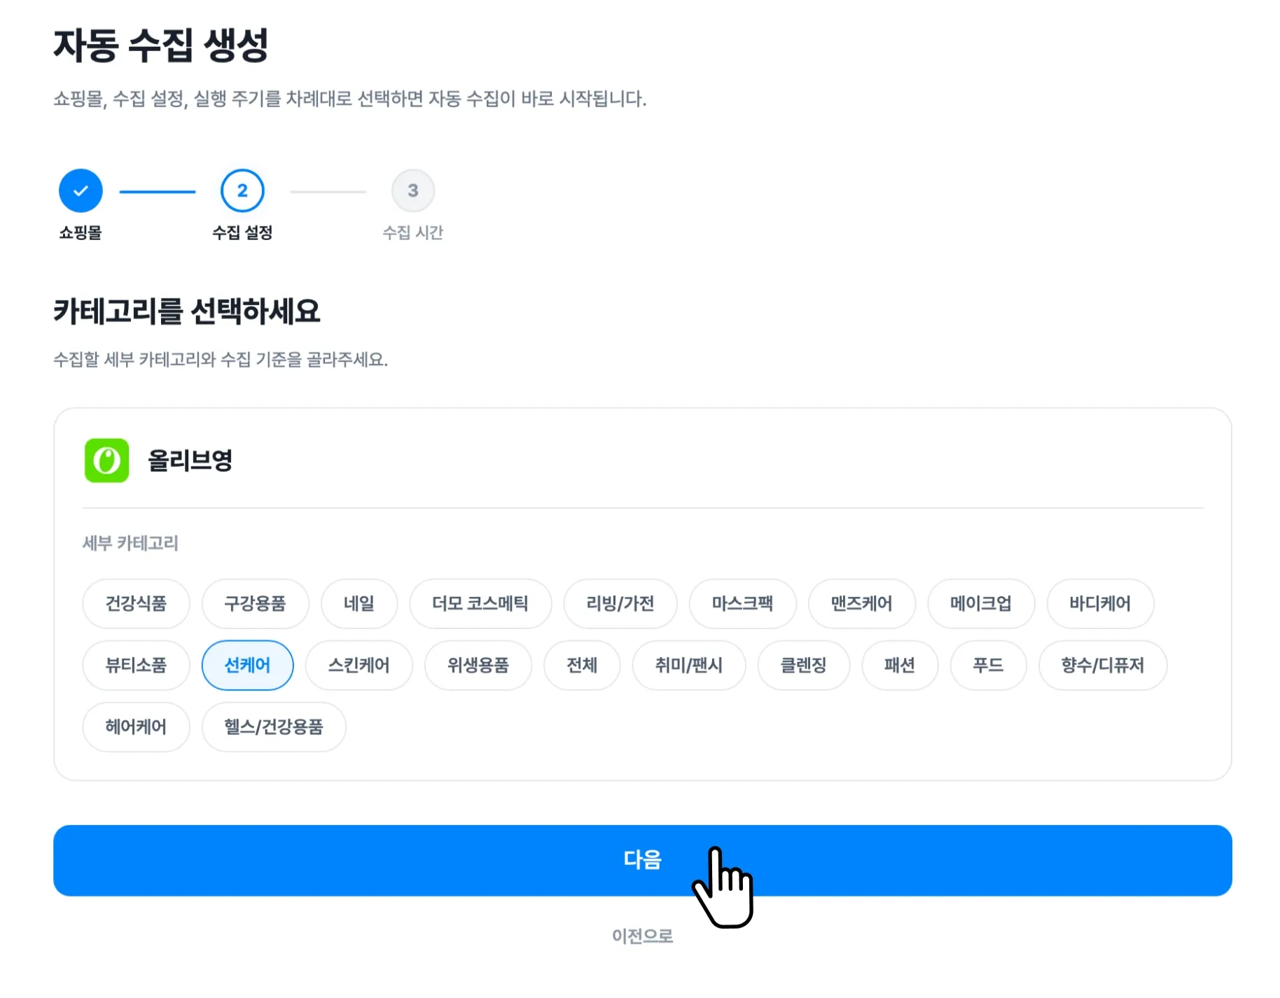Choose the 뷰티소품 category chip
1280x998 pixels.
[x=136, y=665]
